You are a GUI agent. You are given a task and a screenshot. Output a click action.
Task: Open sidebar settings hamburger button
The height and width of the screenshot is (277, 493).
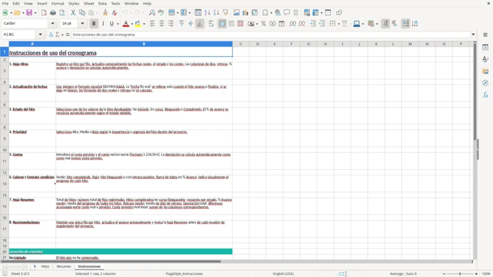(x=485, y=35)
